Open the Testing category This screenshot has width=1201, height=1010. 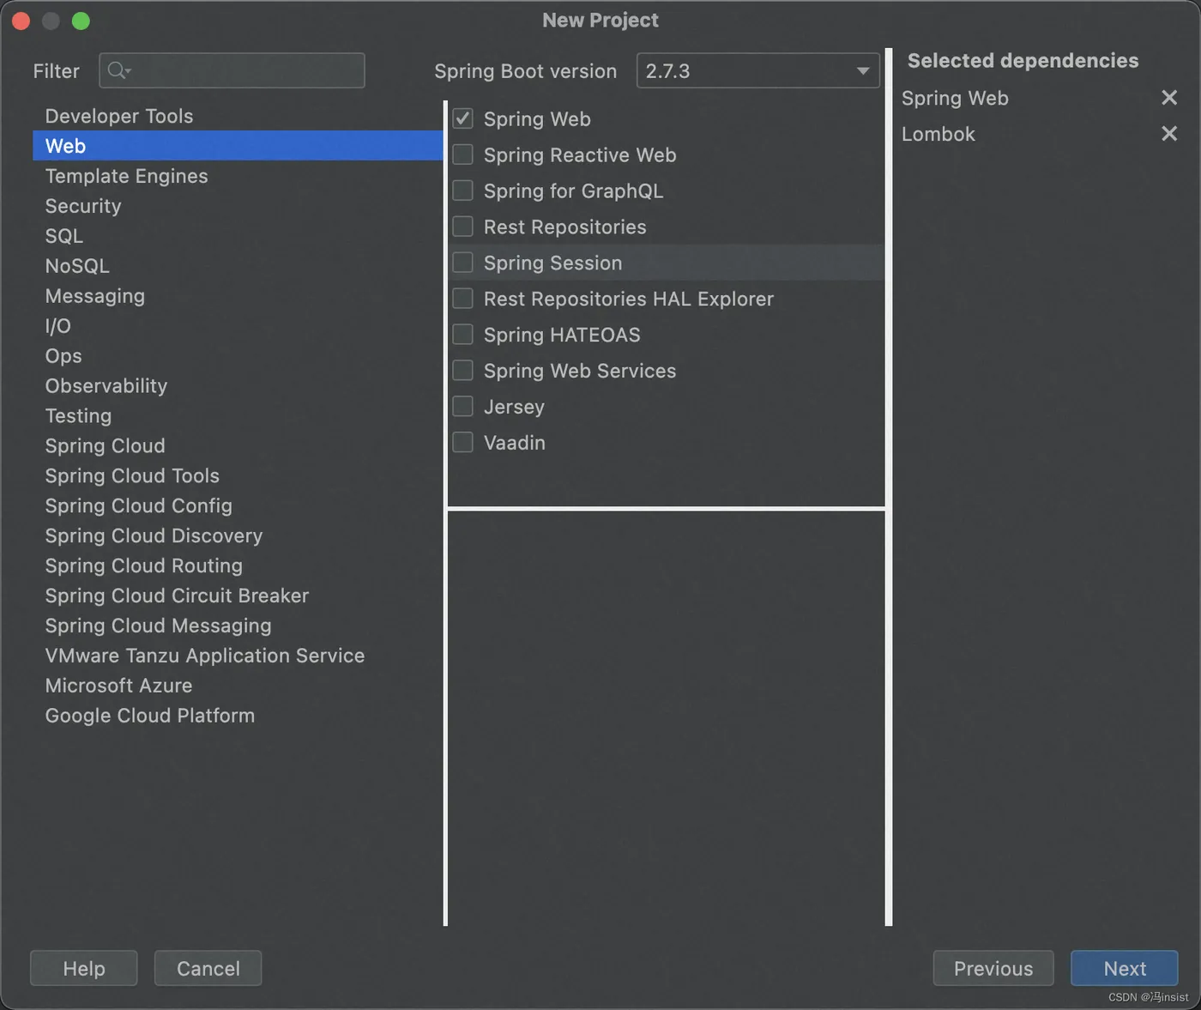coord(238,416)
